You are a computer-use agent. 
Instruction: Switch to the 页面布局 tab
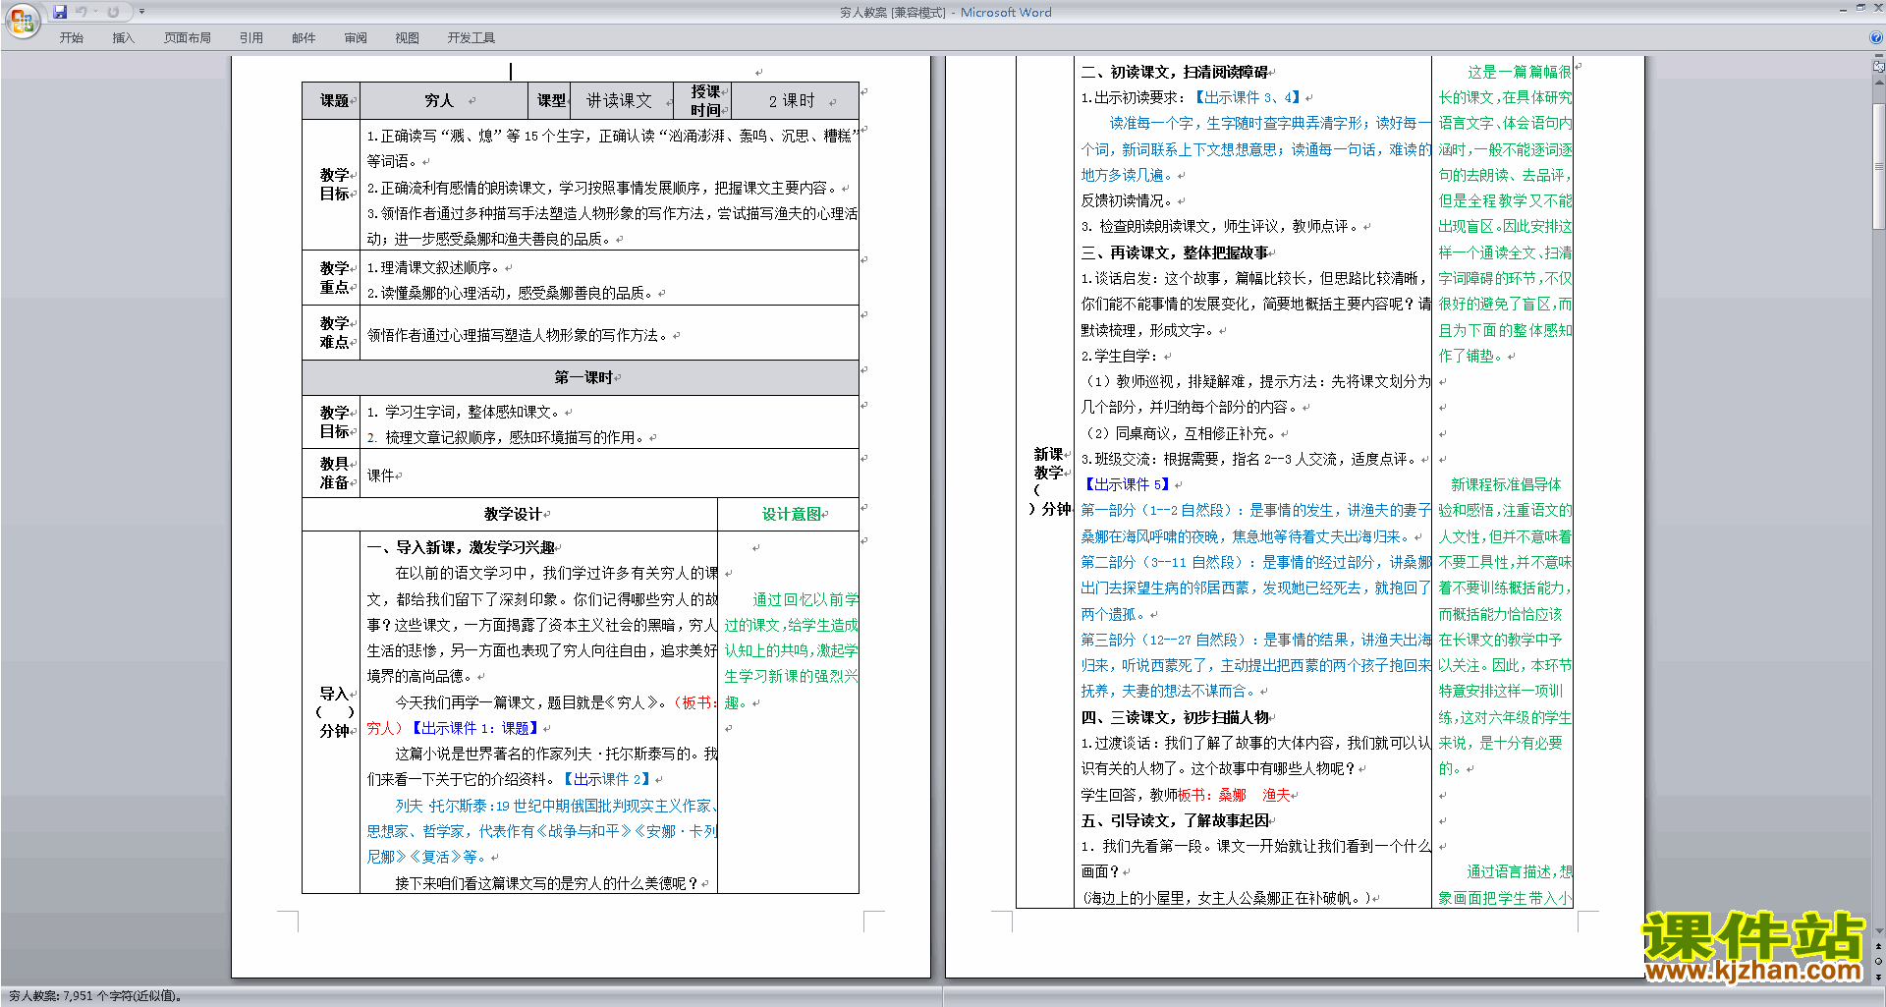point(187,38)
